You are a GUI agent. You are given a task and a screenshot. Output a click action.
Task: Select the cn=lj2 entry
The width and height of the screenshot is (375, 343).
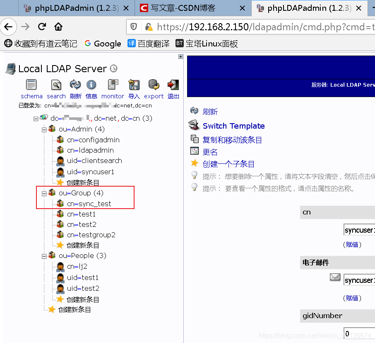click(77, 267)
